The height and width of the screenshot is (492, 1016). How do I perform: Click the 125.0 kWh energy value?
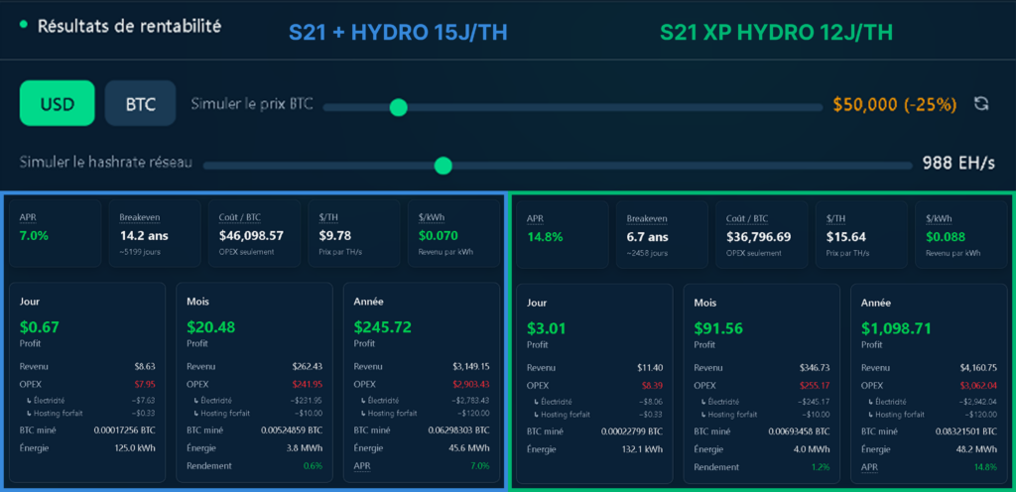(137, 448)
